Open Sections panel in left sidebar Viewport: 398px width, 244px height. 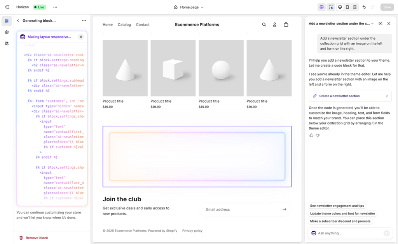coord(7,21)
